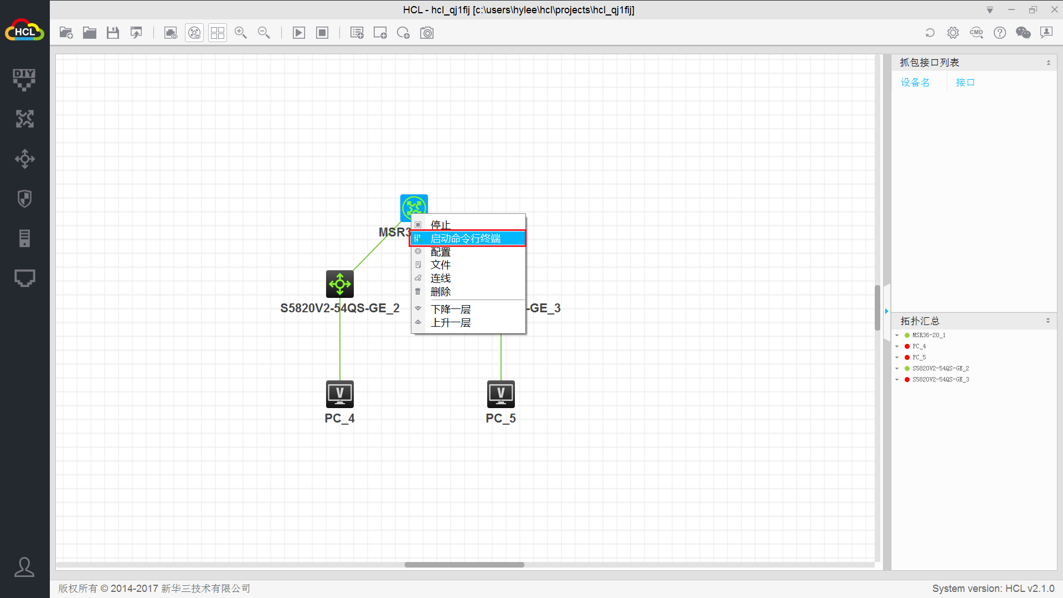Image resolution: width=1063 pixels, height=598 pixels.
Task: Expand S5820V2-54QS-GE_3 tree row
Action: pos(897,380)
